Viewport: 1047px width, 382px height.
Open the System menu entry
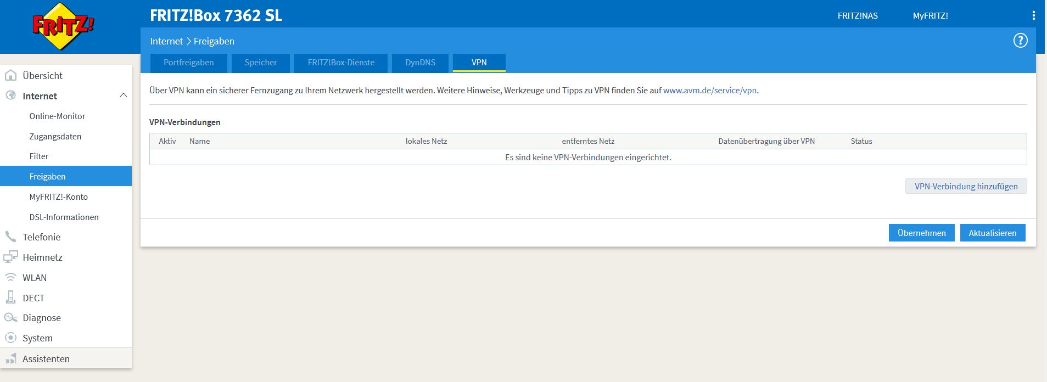pos(37,338)
